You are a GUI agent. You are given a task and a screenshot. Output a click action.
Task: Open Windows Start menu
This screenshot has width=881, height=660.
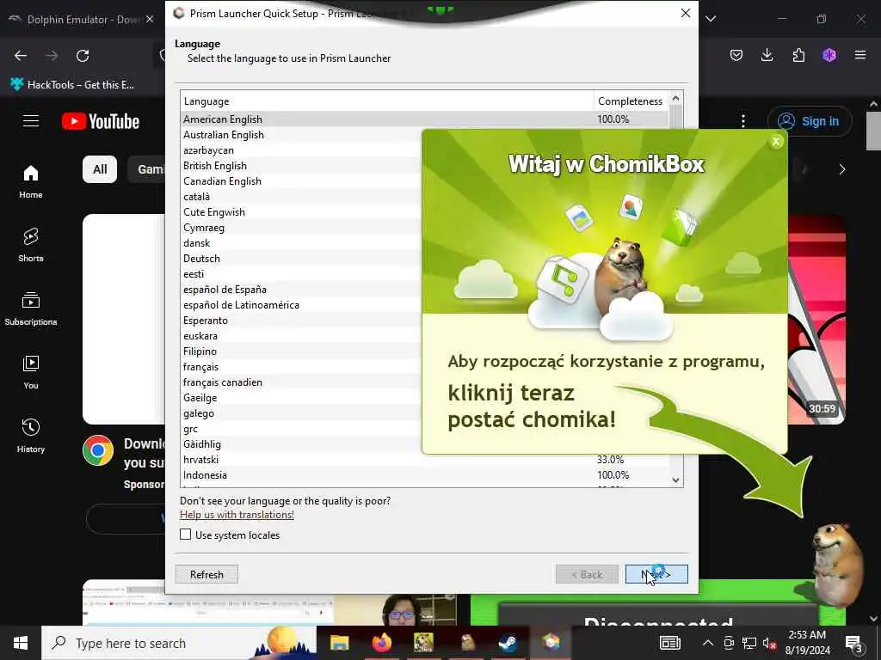(x=21, y=643)
